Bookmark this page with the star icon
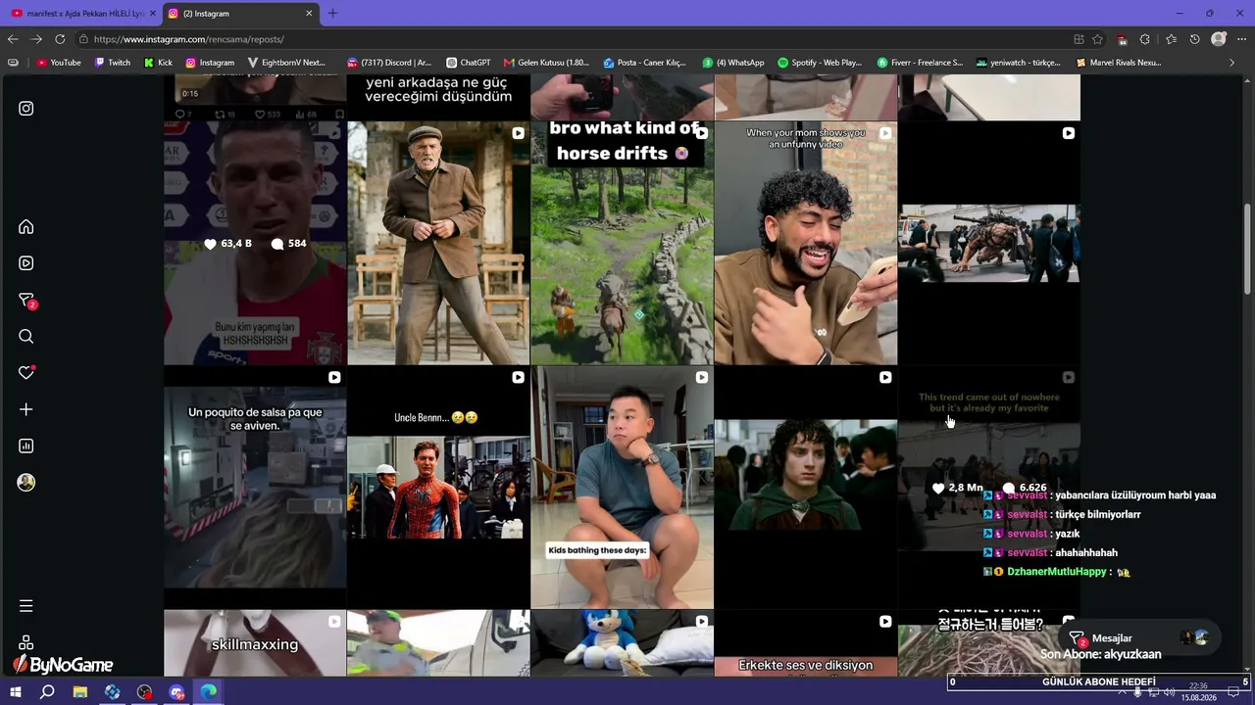The height and width of the screenshot is (705, 1255). coord(1097,39)
